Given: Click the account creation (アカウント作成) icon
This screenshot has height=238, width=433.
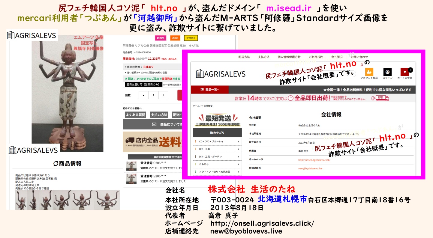Looking at the screenshot, I should point(369,72).
